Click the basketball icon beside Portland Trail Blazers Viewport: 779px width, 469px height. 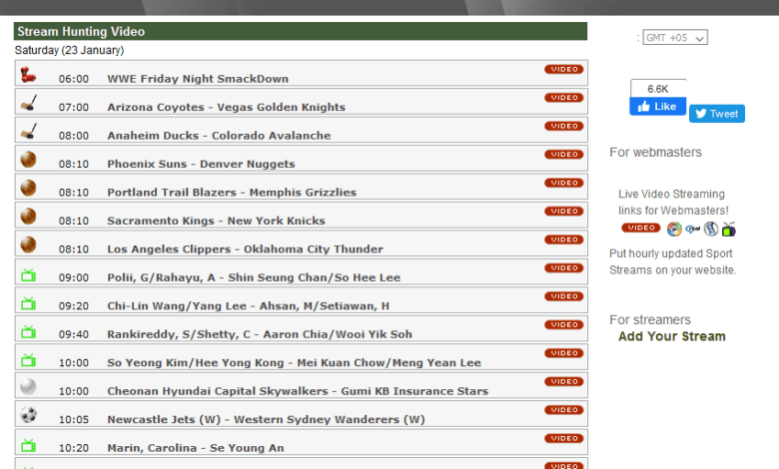point(28,188)
